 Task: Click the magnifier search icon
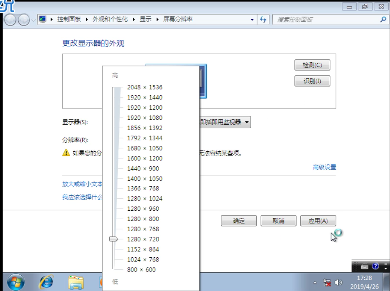click(x=383, y=20)
